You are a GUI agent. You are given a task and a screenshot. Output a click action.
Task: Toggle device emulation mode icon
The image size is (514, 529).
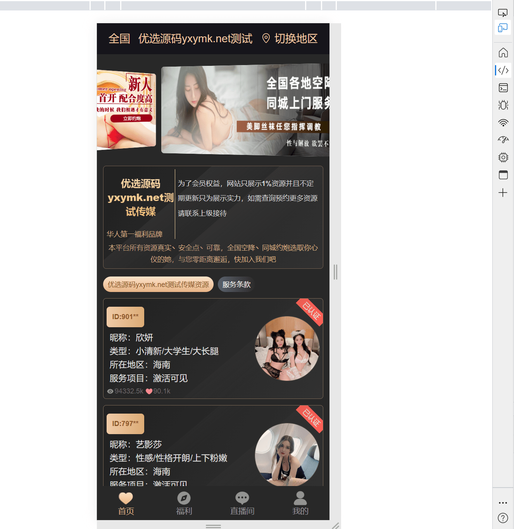pos(503,28)
